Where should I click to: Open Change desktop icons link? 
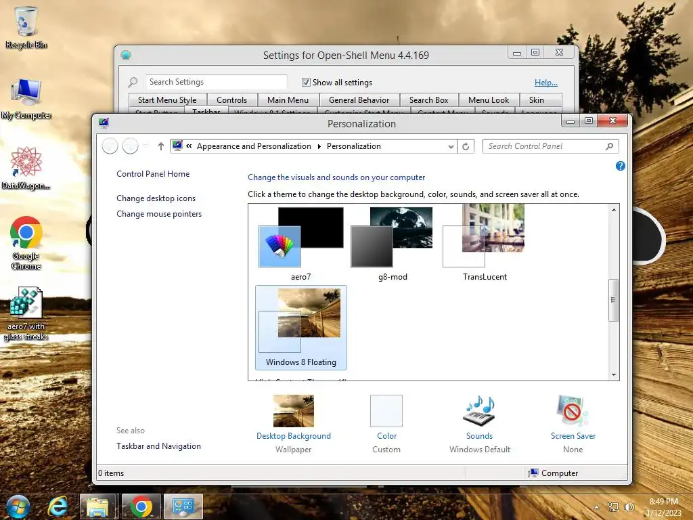click(x=156, y=198)
